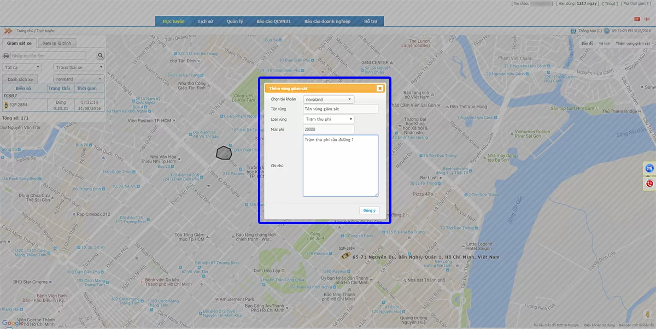The image size is (656, 329).
Task: Click the blue chat support icon
Action: tap(649, 168)
